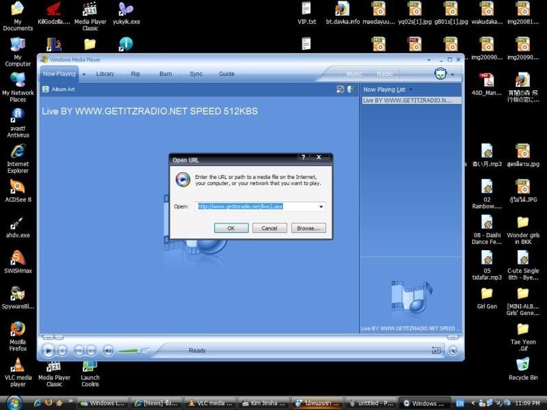Image resolution: width=547 pixels, height=410 pixels.
Task: Expand the Now Playing tab options arrow
Action: (83, 74)
